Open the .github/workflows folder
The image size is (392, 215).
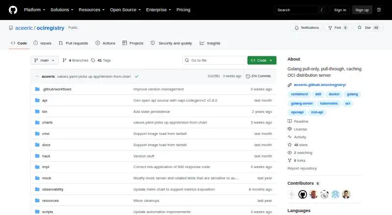click(57, 89)
